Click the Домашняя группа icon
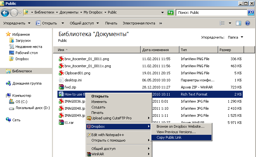This screenshot has height=157, width=256. pos(8,83)
